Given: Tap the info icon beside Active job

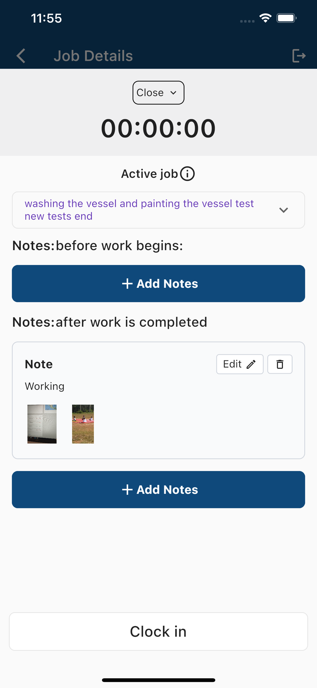Looking at the screenshot, I should click(x=187, y=174).
